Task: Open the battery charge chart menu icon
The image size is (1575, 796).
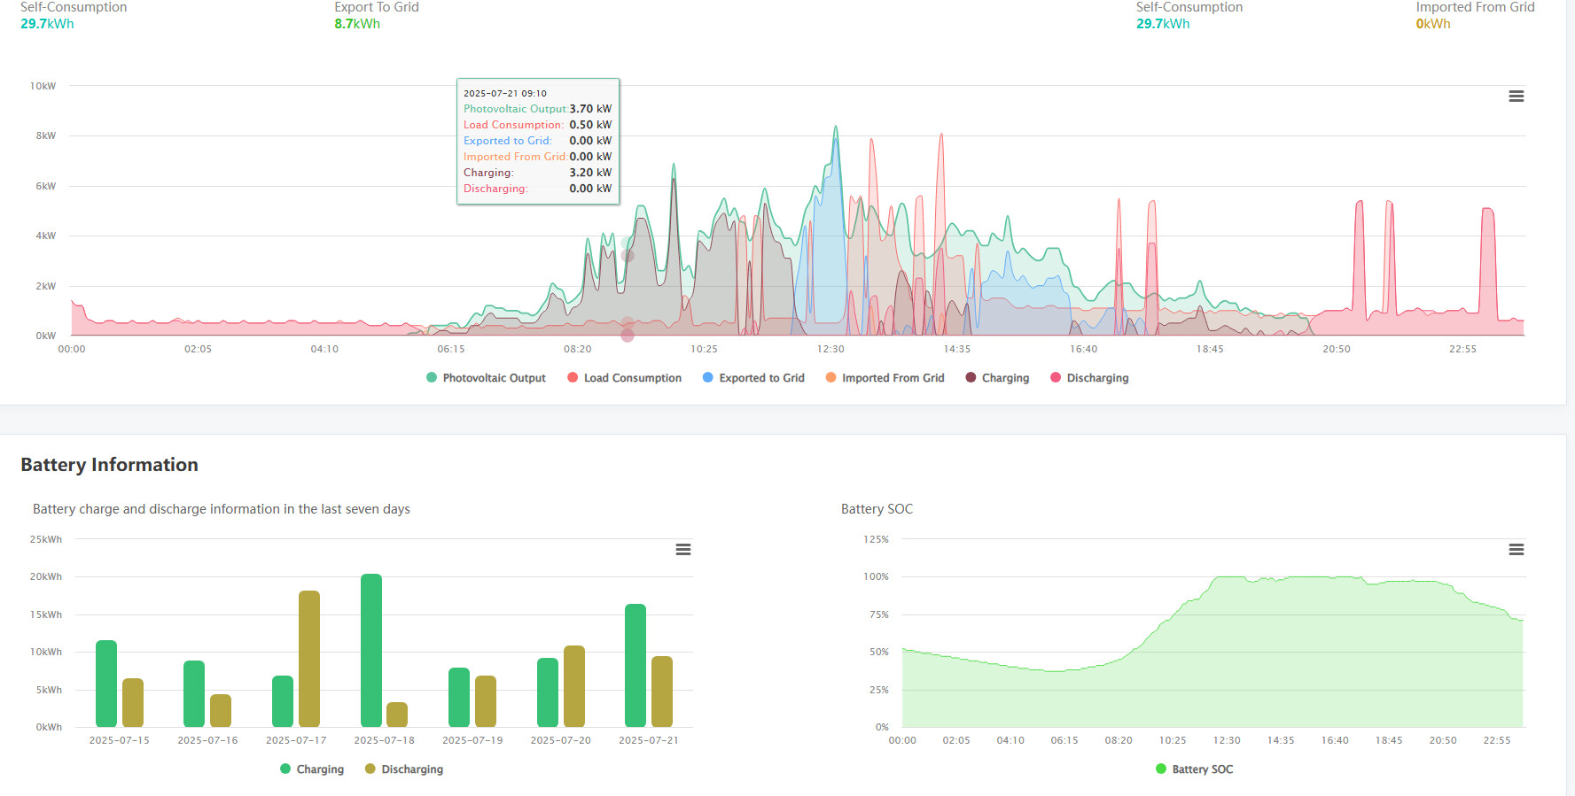Action: (682, 550)
